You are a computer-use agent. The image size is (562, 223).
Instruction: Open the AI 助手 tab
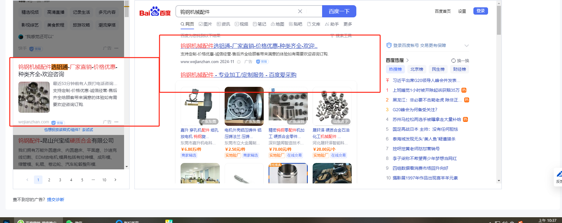click(332, 24)
